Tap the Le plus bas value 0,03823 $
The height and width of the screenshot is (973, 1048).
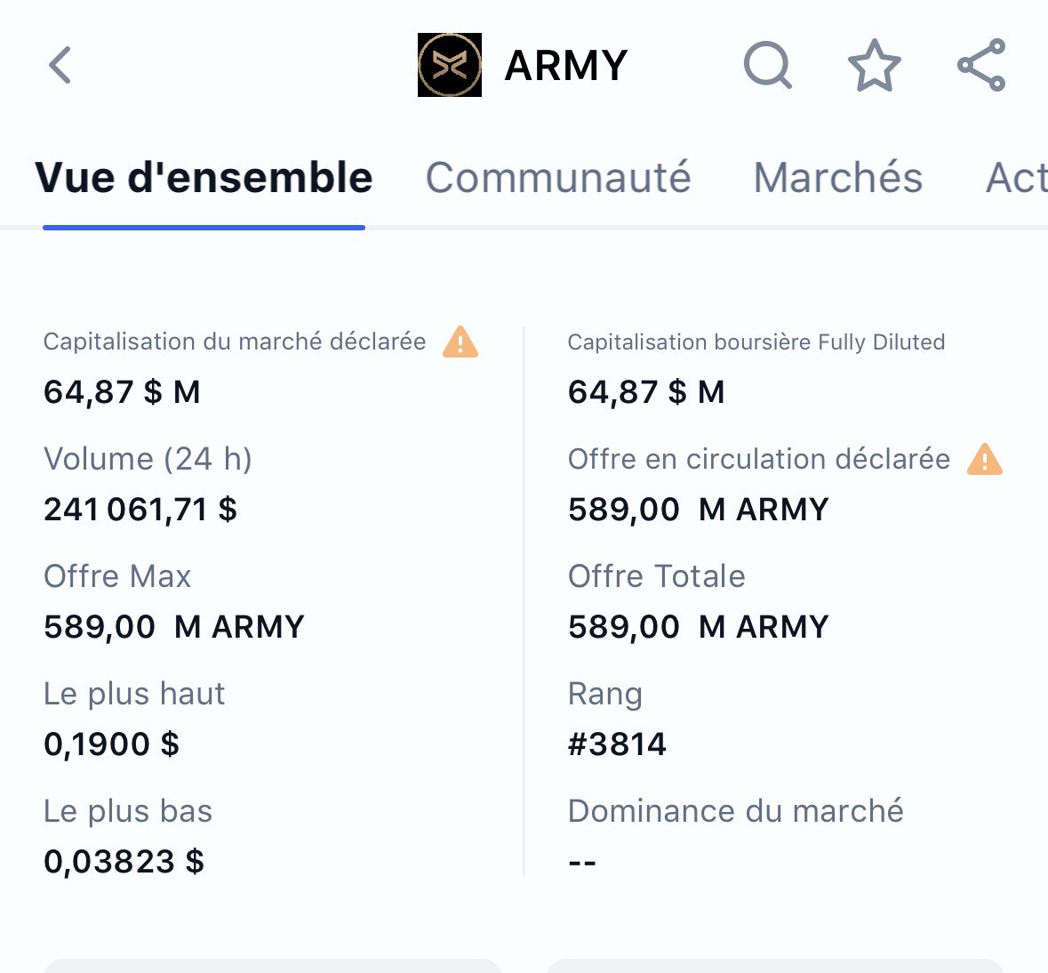click(x=124, y=862)
